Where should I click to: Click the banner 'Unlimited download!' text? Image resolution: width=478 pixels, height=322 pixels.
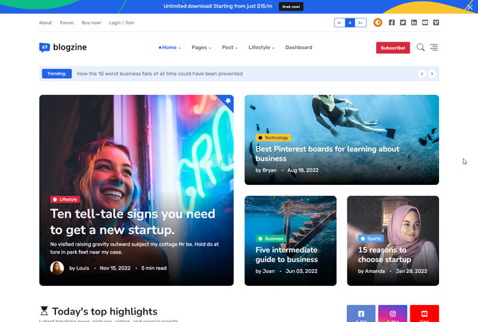218,6
